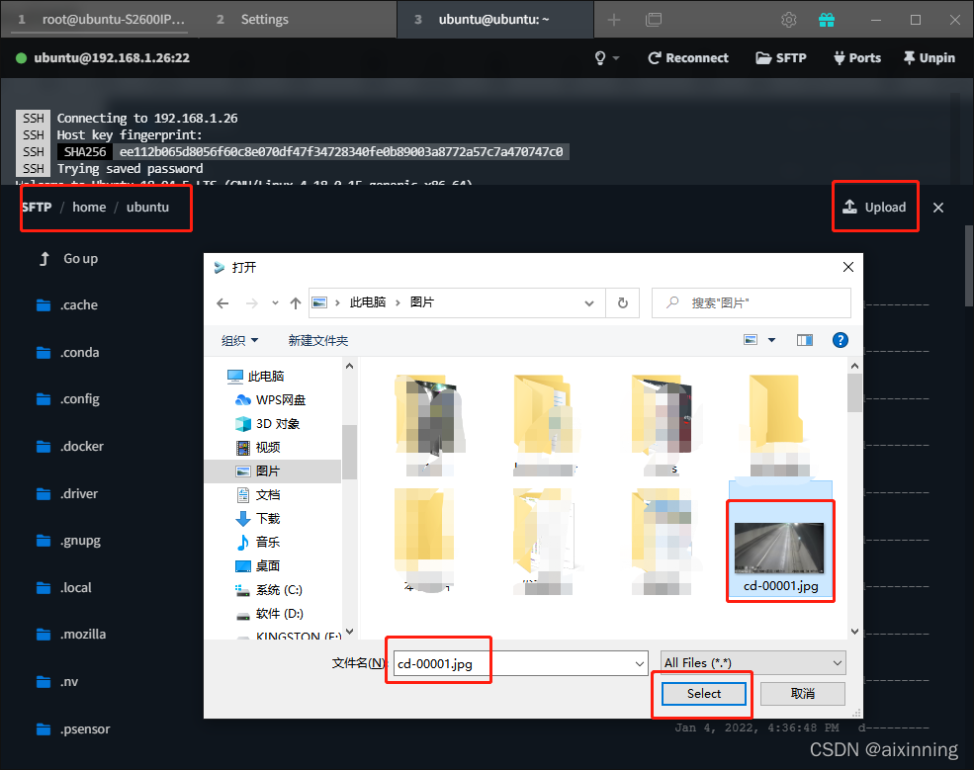
Task: Click the Forward arrow in the file dialog
Action: pyautogui.click(x=251, y=303)
